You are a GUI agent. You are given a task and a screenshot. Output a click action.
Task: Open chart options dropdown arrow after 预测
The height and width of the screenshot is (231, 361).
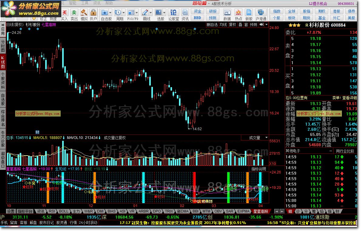267,24
